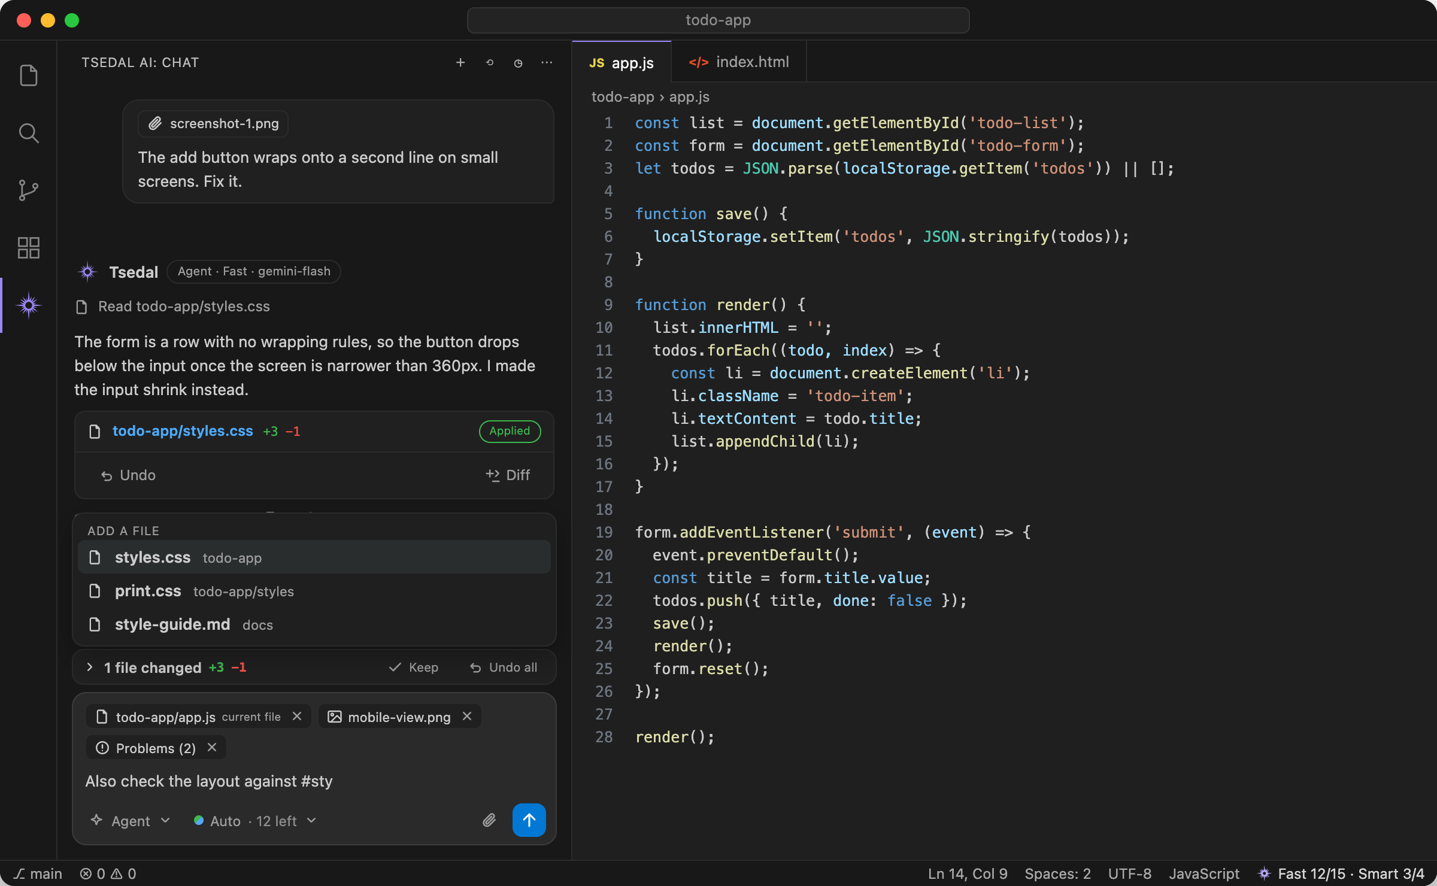Click todo-app in editor breadcrumb
Image resolution: width=1437 pixels, height=886 pixels.
(623, 97)
